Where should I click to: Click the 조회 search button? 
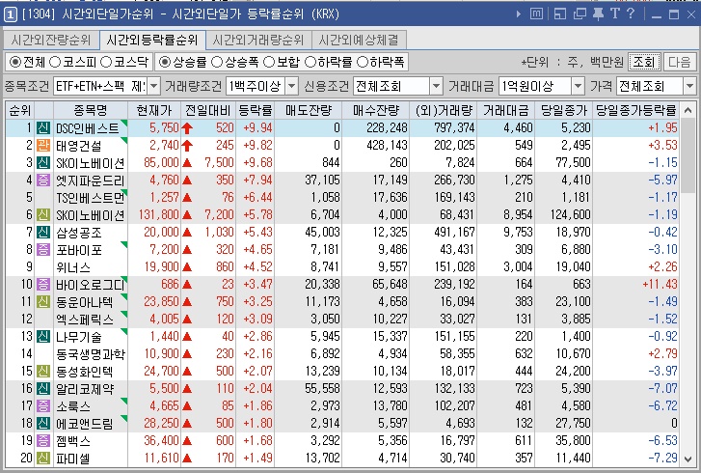pyautogui.click(x=644, y=62)
